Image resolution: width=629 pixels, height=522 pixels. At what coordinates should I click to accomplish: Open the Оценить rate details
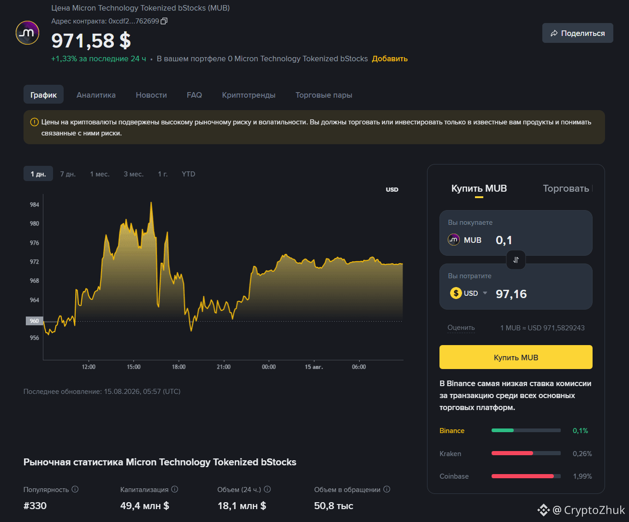461,328
